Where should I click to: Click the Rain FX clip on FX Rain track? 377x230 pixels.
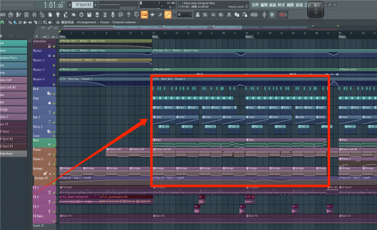tap(69, 216)
